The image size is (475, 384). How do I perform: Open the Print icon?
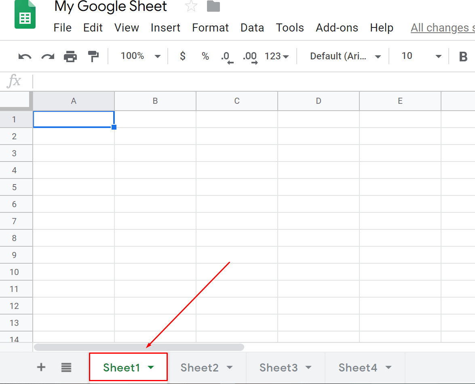70,56
